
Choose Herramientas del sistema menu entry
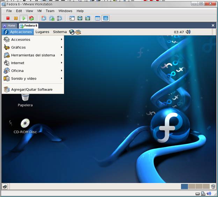(33, 55)
